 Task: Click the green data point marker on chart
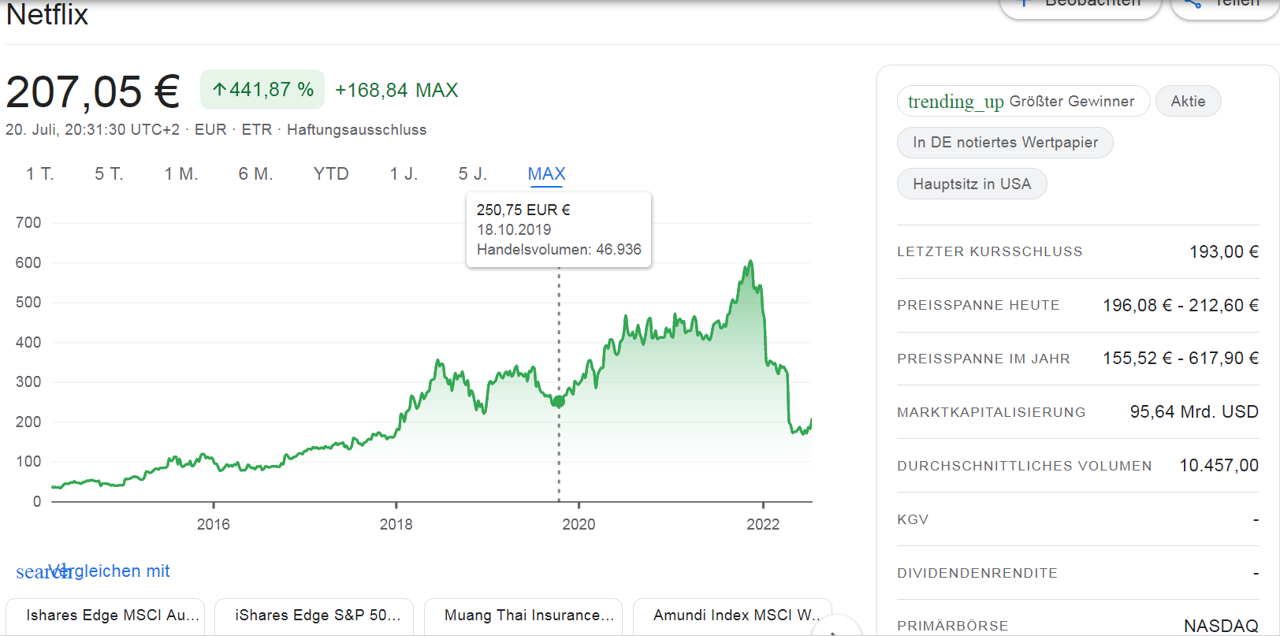pyautogui.click(x=559, y=402)
